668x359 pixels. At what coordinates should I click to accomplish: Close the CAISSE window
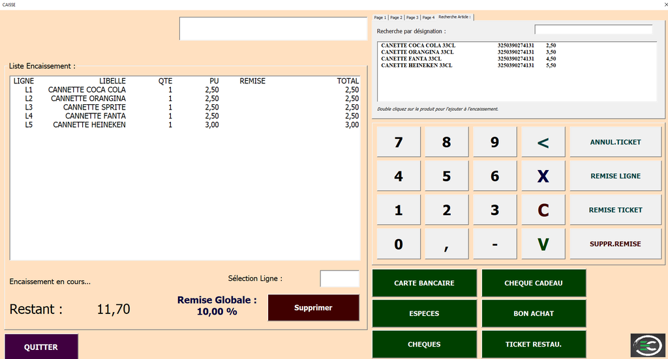click(665, 5)
